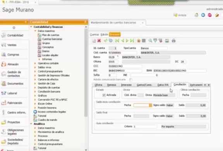Switch to the Intereses tab

coord(127,85)
